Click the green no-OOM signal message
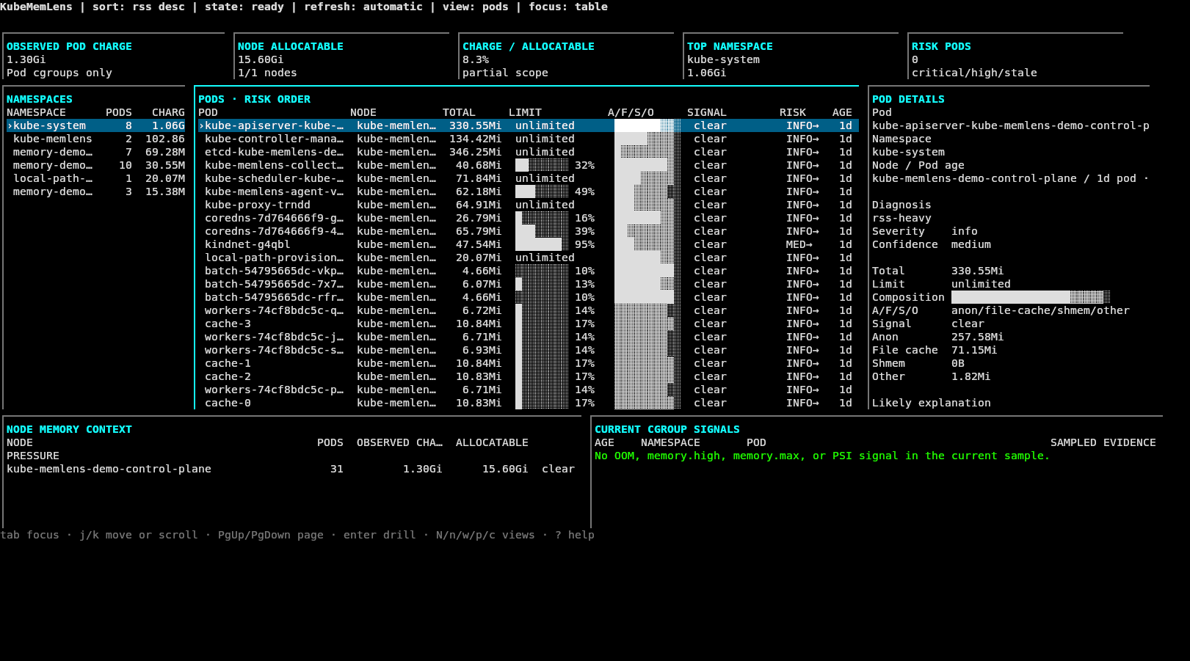The image size is (1190, 661). (822, 456)
